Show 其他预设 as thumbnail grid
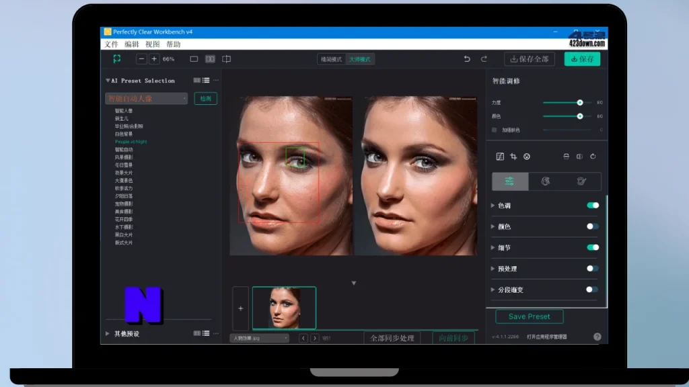The width and height of the screenshot is (689, 387). point(197,333)
